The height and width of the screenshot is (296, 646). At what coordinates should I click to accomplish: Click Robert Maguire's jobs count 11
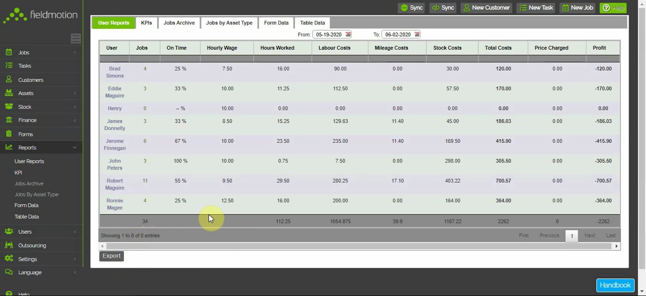pyautogui.click(x=145, y=181)
